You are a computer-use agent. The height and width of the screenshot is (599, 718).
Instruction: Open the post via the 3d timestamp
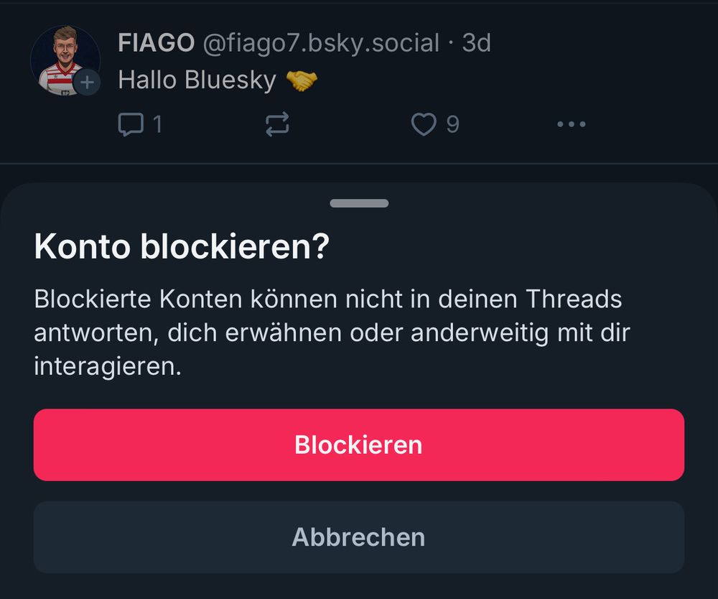click(x=477, y=43)
